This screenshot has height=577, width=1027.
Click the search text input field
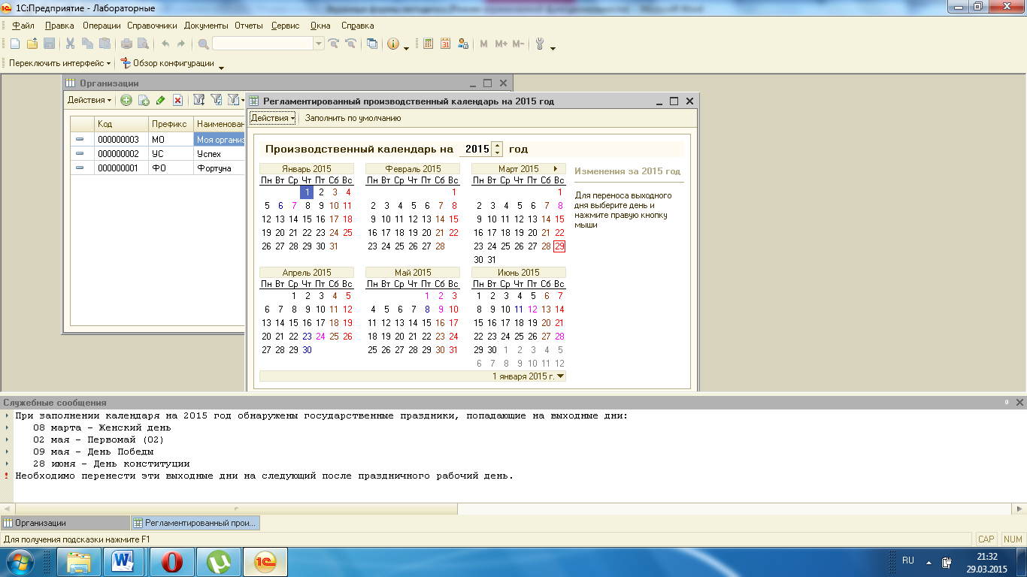pos(262,44)
